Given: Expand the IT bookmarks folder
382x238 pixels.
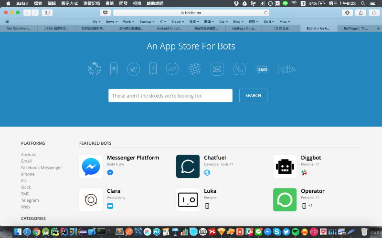Looking at the screenshot, I should pyautogui.click(x=163, y=21).
